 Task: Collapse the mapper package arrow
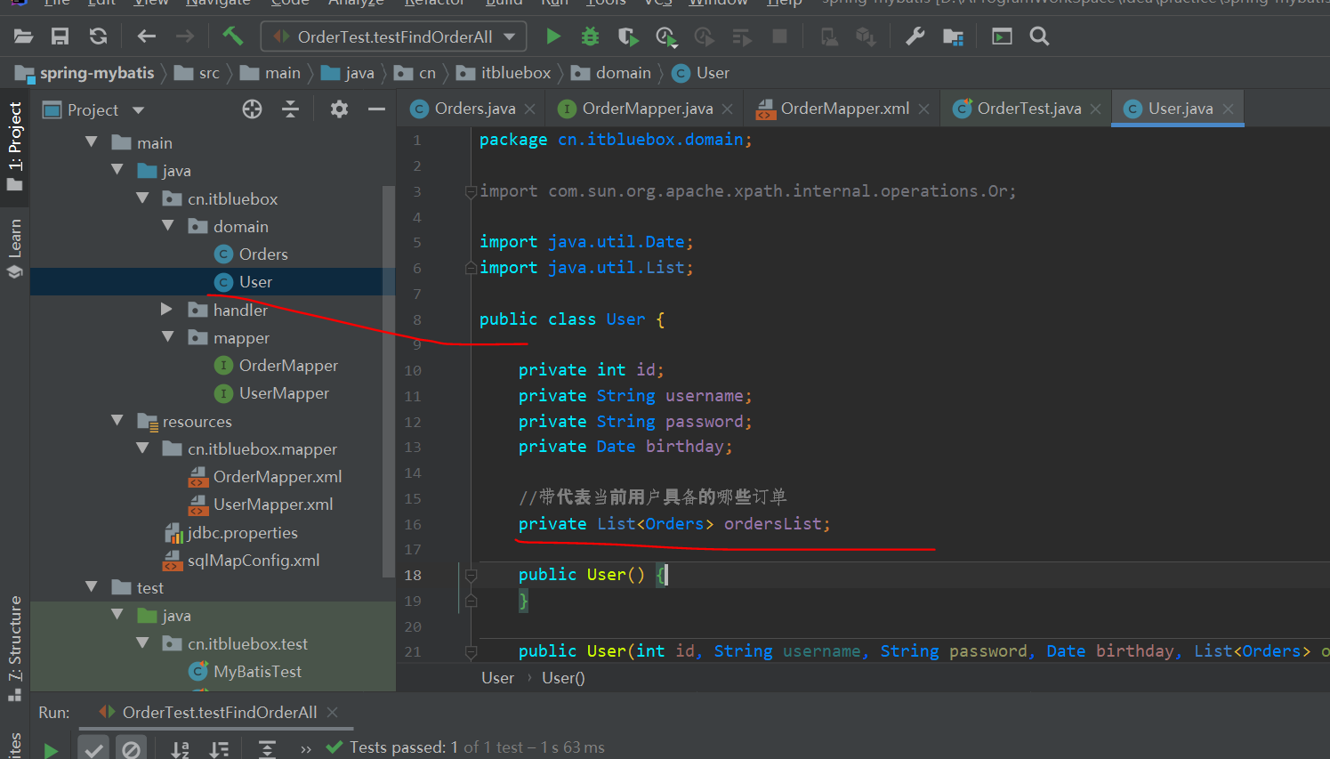[168, 337]
